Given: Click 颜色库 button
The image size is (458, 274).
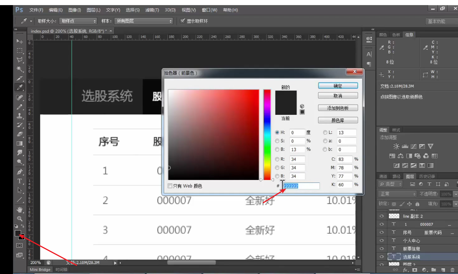Looking at the screenshot, I should [x=338, y=120].
